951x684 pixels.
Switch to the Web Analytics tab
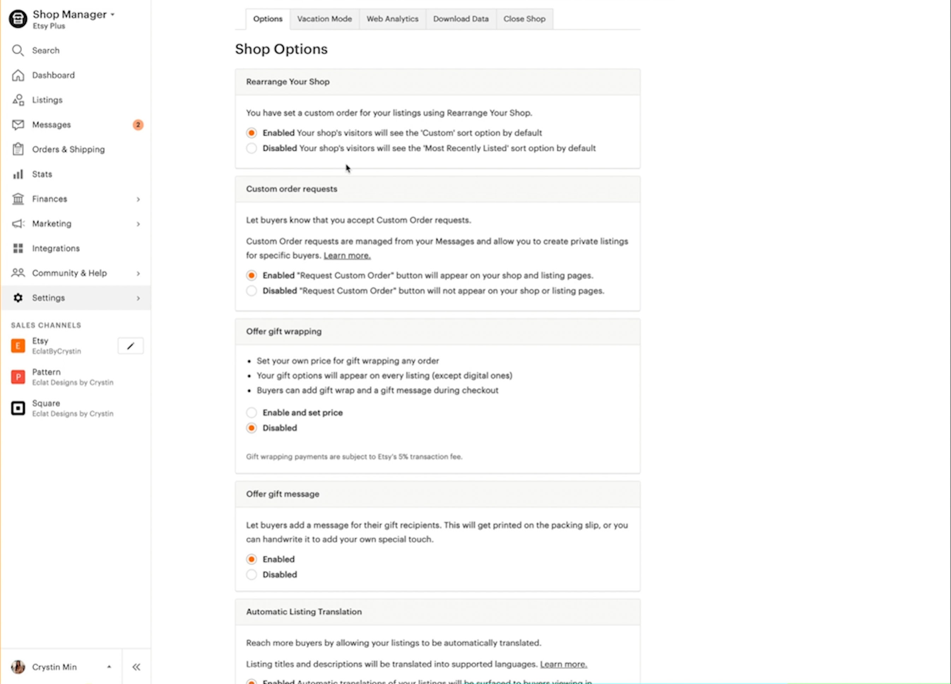point(392,19)
